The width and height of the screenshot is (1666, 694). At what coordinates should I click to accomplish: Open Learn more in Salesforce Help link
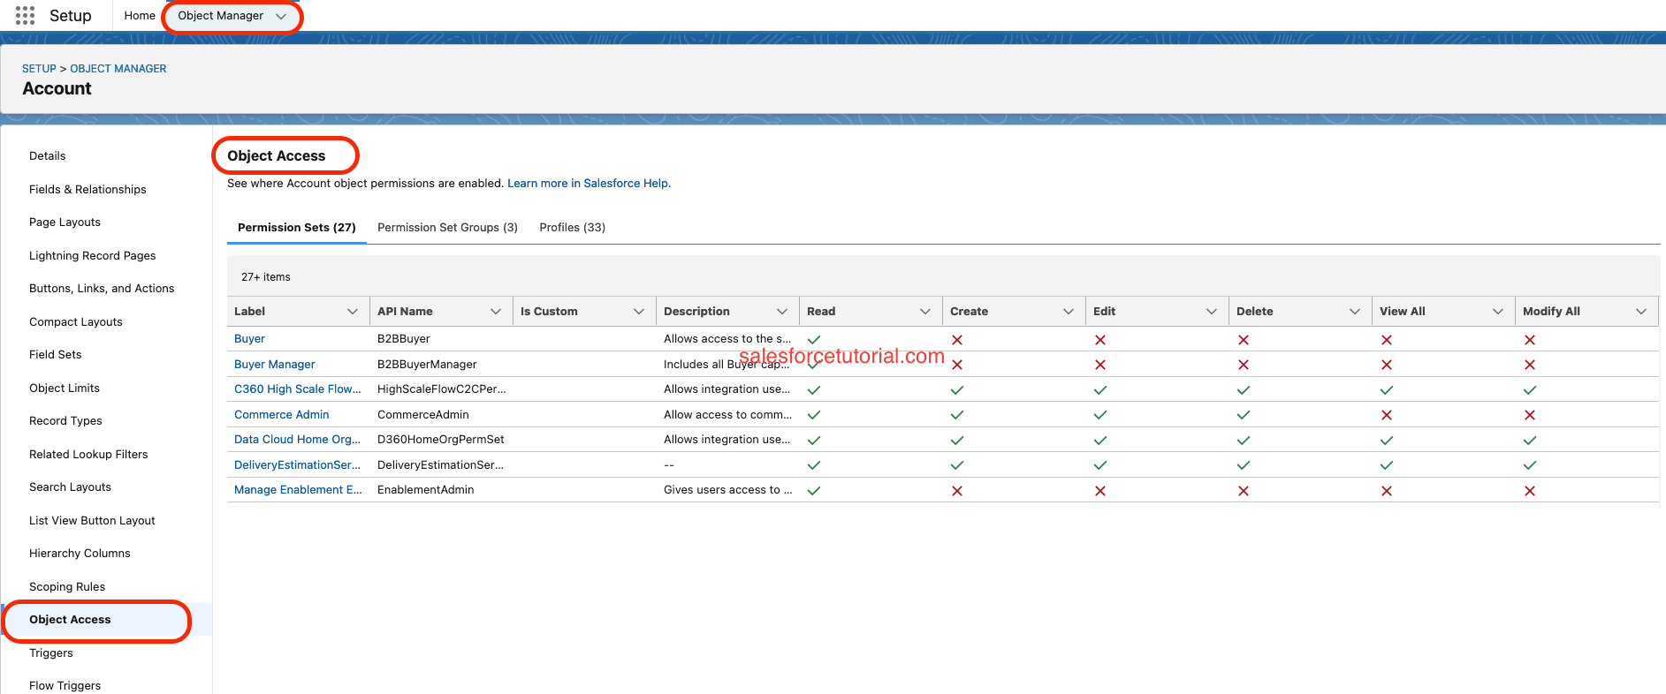(589, 184)
